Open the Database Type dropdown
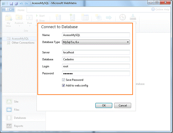The image size is (173, 133). point(96,42)
